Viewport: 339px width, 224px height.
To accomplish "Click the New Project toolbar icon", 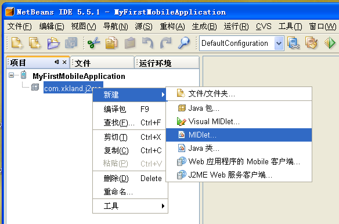I will [35, 43].
